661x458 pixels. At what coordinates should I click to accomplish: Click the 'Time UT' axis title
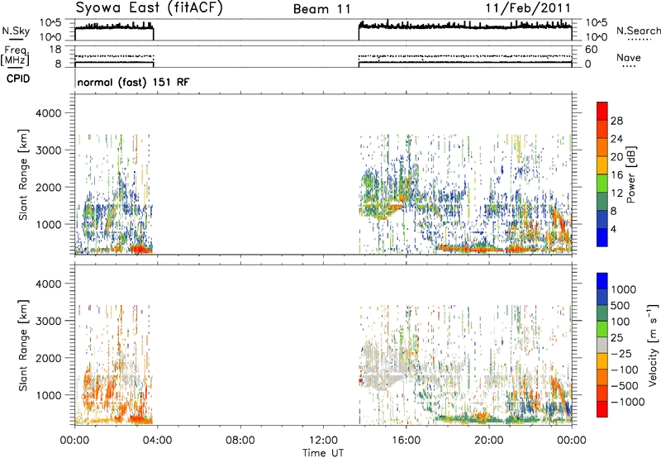(323, 453)
